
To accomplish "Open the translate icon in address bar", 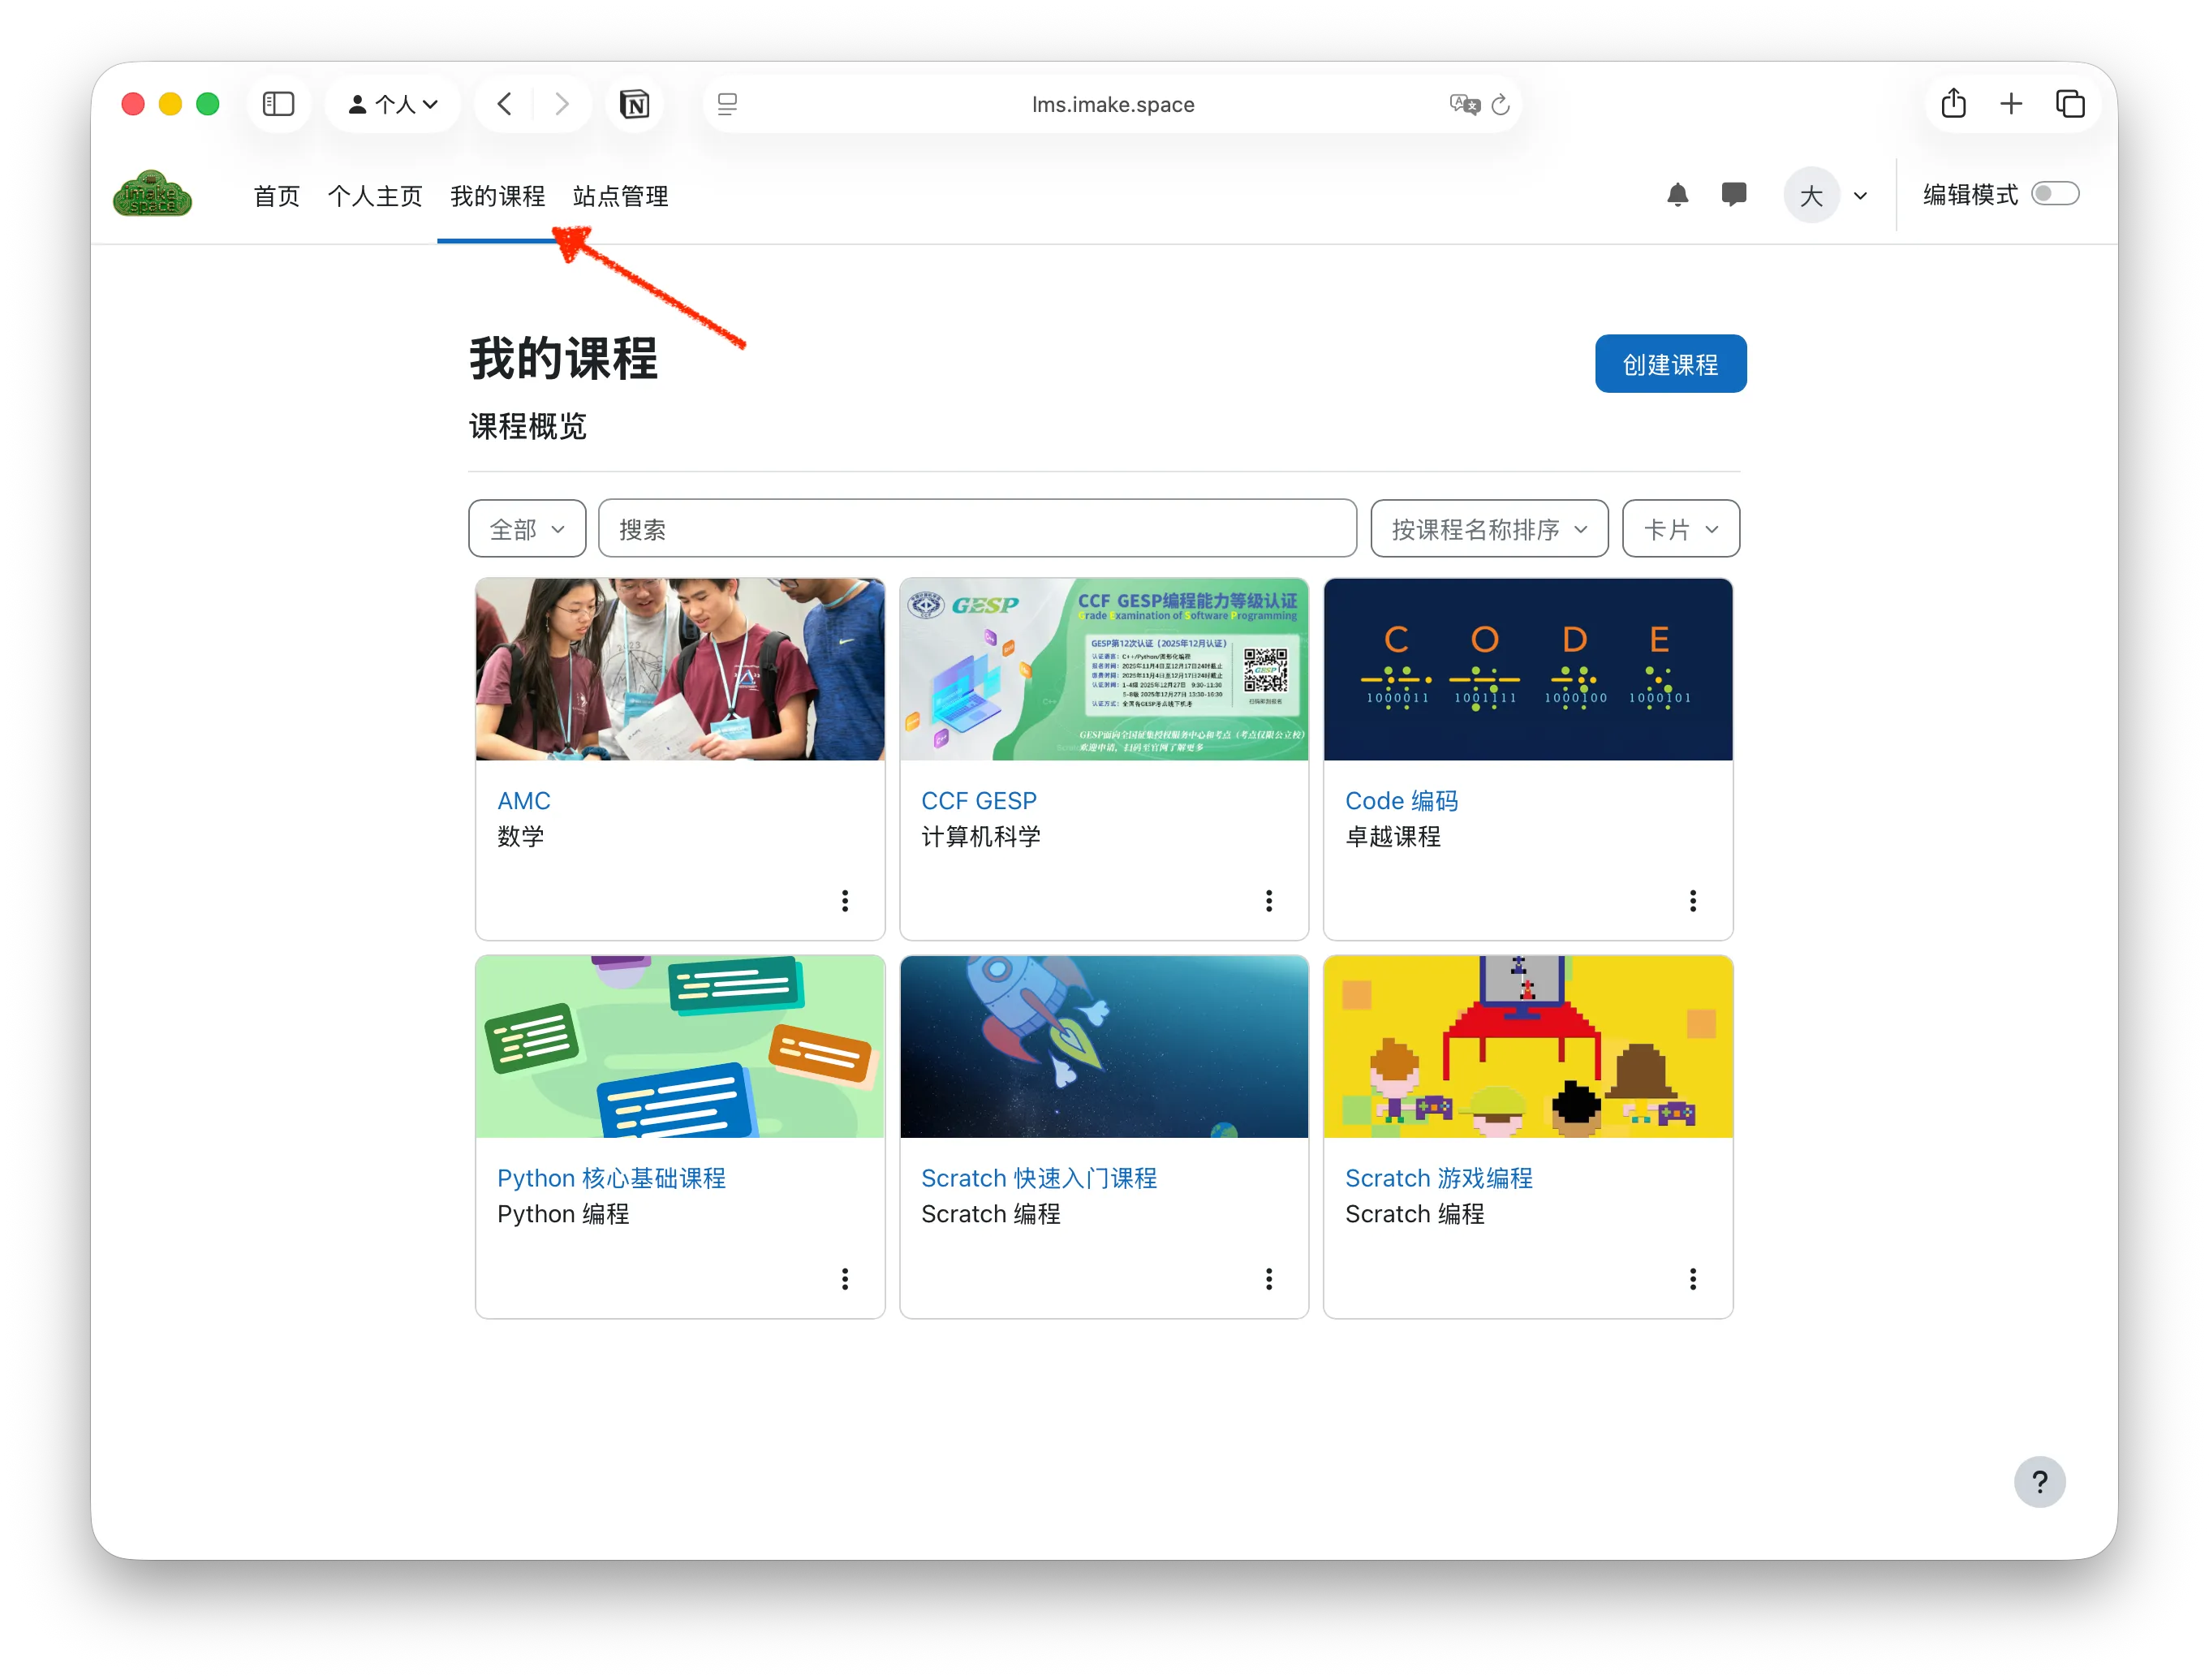I will tap(1462, 104).
